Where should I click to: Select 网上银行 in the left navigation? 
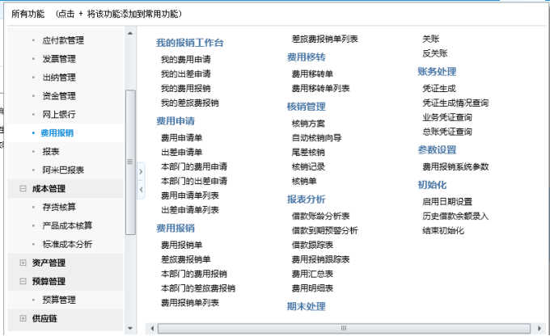tap(58, 114)
